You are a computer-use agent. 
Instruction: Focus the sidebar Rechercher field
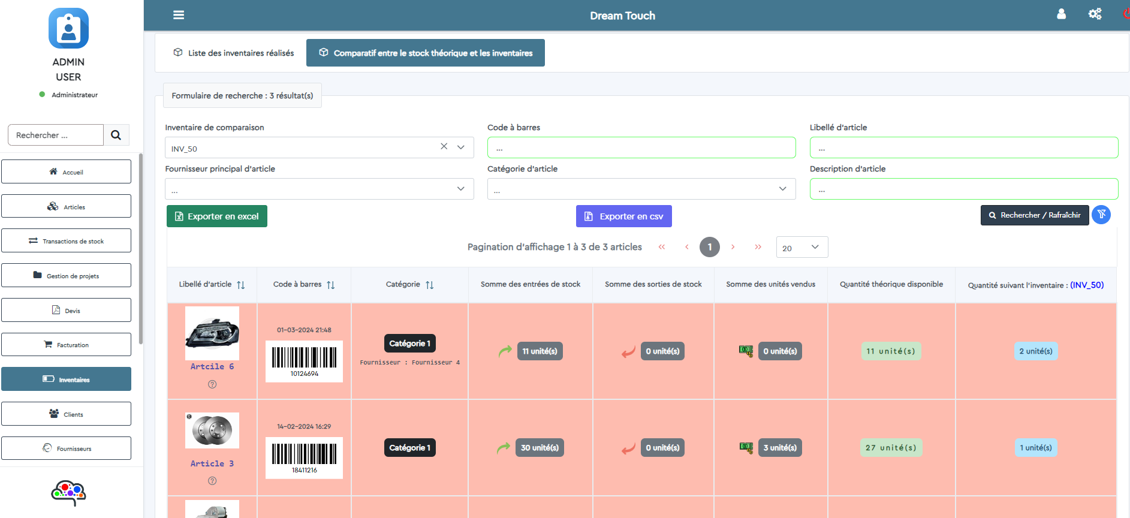pos(56,135)
